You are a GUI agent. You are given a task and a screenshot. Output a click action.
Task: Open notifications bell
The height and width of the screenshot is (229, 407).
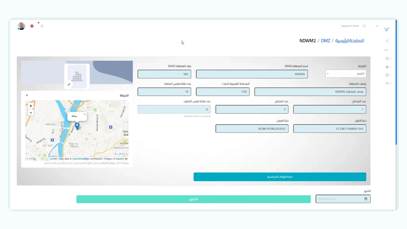click(x=42, y=26)
